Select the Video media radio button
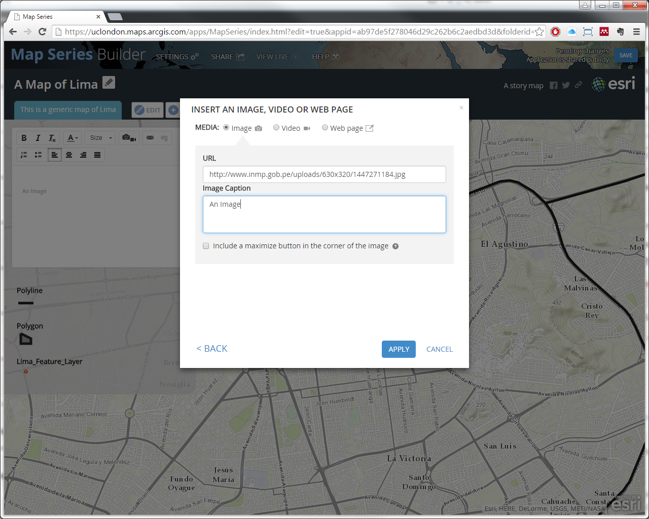649x519 pixels. pos(276,128)
